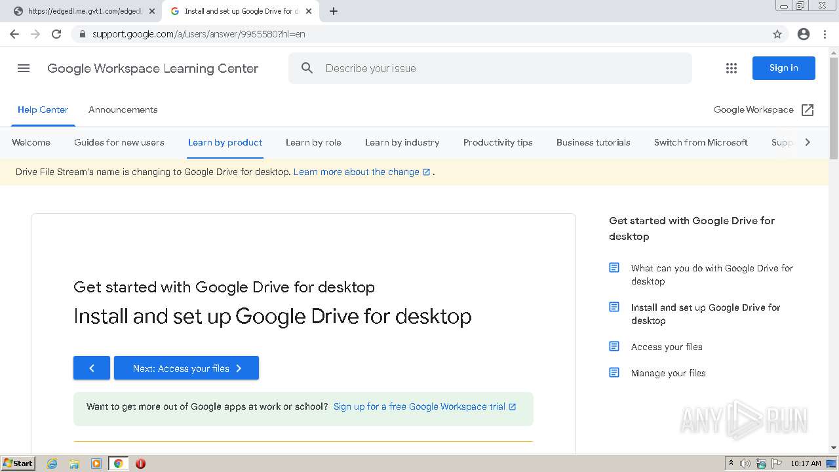Viewport: 839px width, 472px height.
Task: Launch Internet Explorer from taskbar
Action: coord(52,463)
